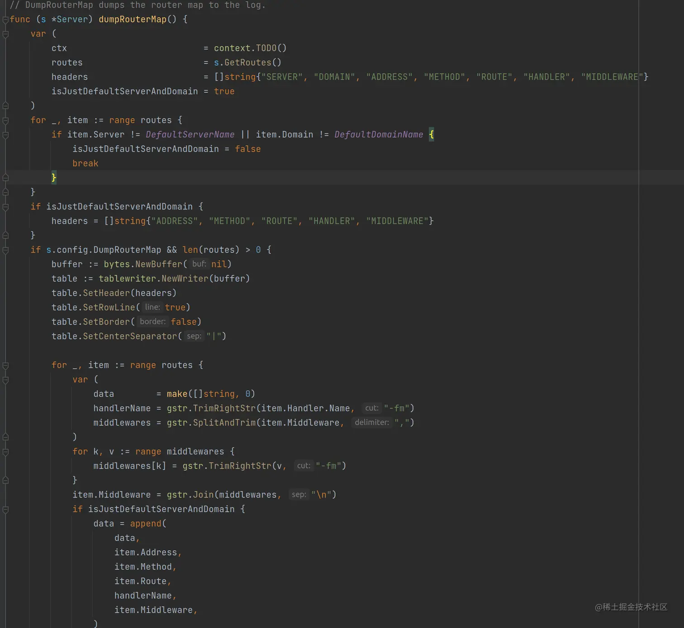Click the gstr.Join call
Image resolution: width=684 pixels, height=628 pixels.
point(190,495)
